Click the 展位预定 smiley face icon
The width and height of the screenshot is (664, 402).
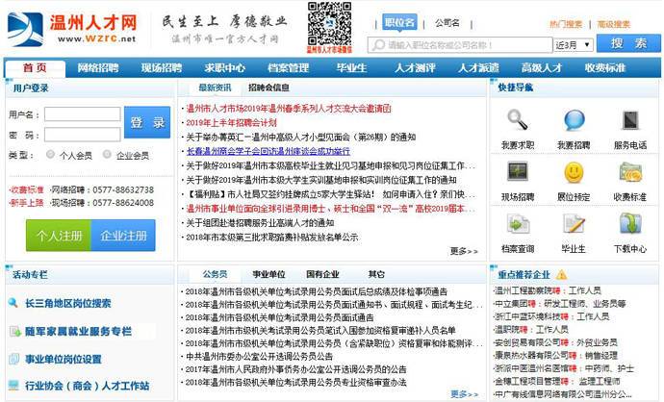point(574,172)
